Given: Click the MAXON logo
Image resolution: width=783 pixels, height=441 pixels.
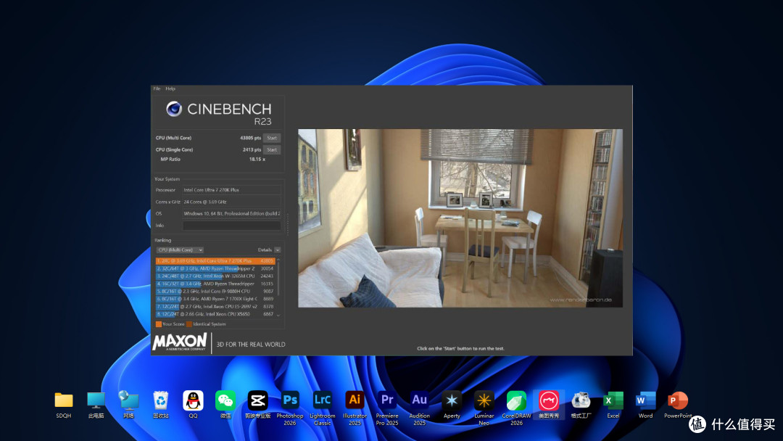Looking at the screenshot, I should tap(180, 342).
